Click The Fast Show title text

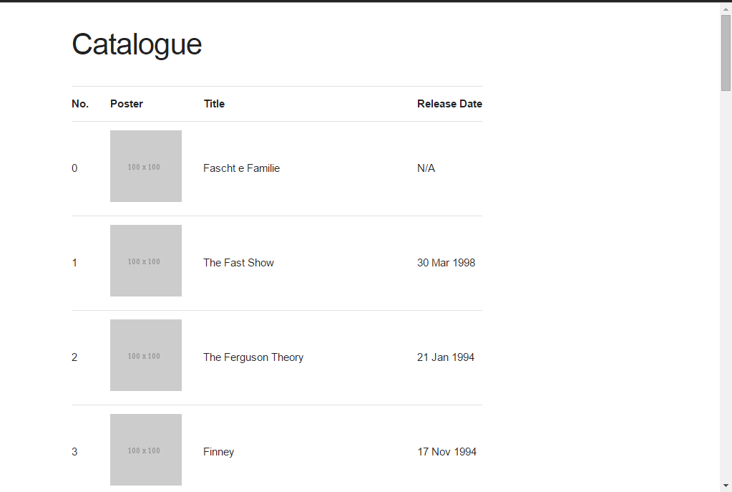click(238, 263)
